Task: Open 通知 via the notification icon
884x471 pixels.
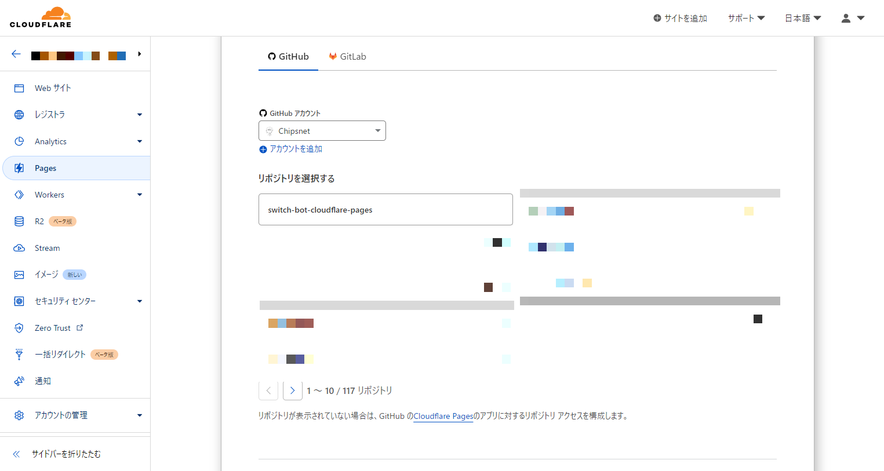Action: tap(19, 381)
